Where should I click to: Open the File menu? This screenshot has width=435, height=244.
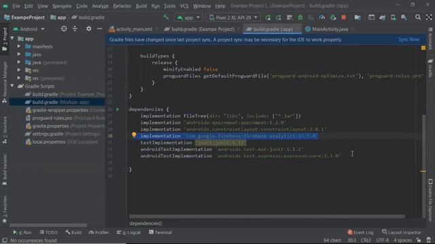click(x=16, y=6)
